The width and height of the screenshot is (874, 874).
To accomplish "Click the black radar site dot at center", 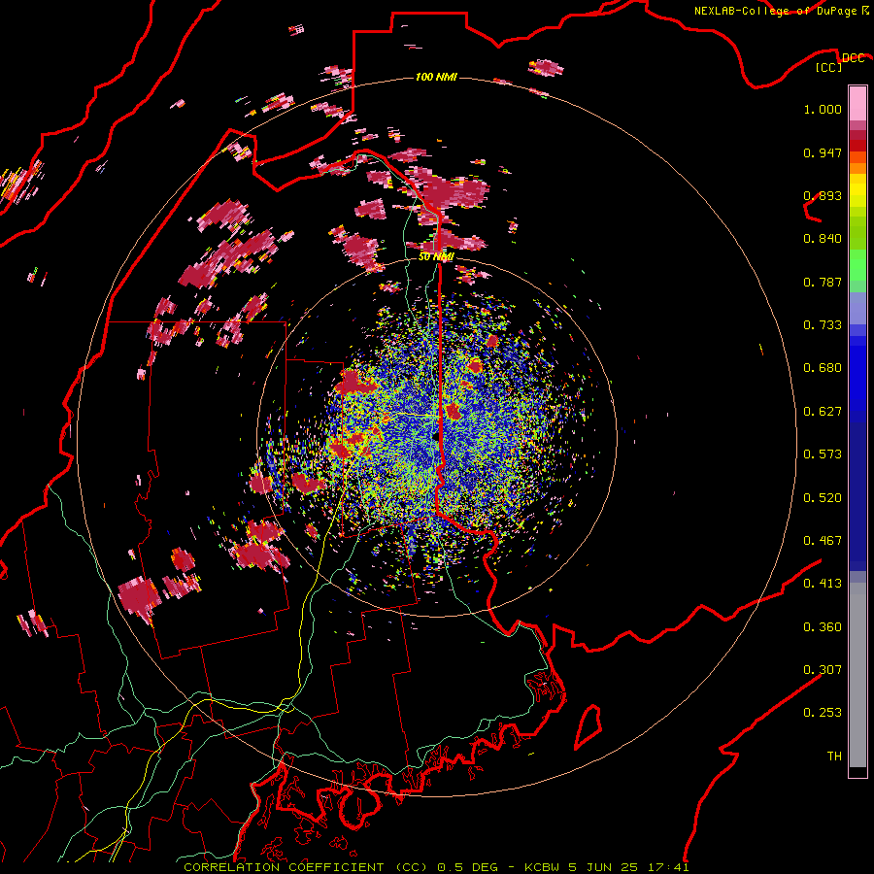I will pos(436,438).
